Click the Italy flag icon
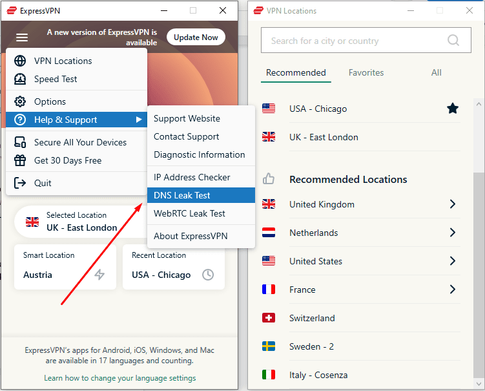485x391 pixels. click(x=269, y=375)
